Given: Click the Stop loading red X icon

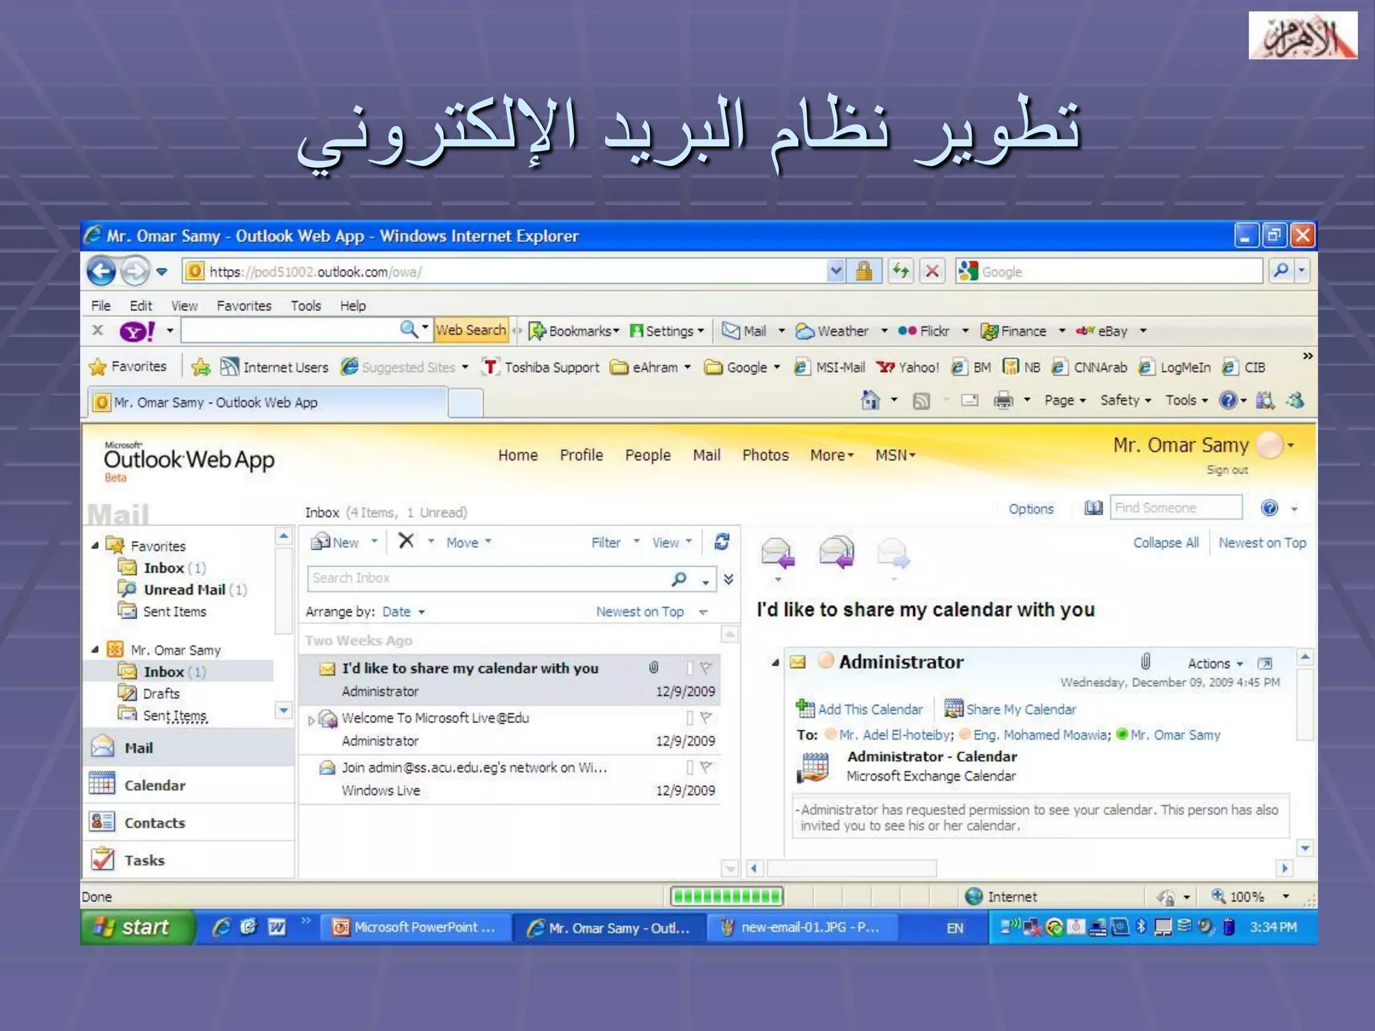Looking at the screenshot, I should [x=932, y=271].
